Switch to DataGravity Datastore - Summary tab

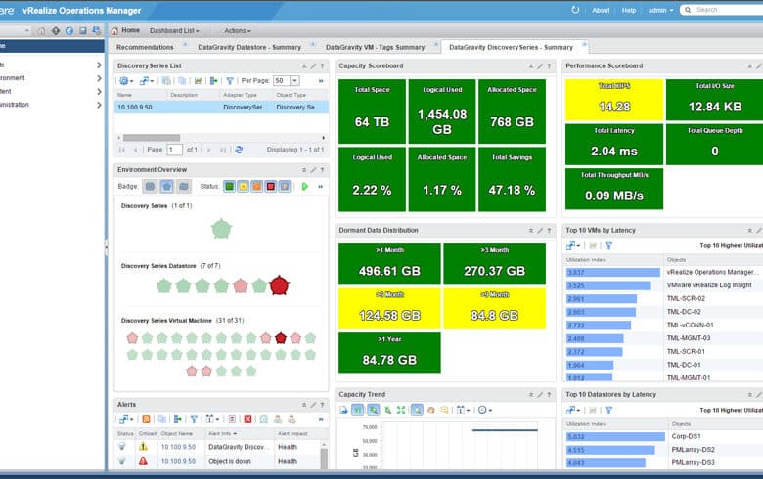249,47
